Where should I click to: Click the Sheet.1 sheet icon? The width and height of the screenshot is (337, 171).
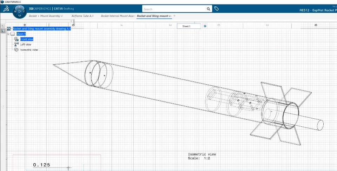coord(13,34)
